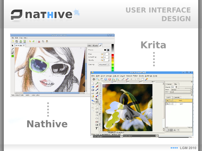Pick red from Nathive's color palette strip
202x151 pixels.
pyautogui.click(x=113, y=55)
